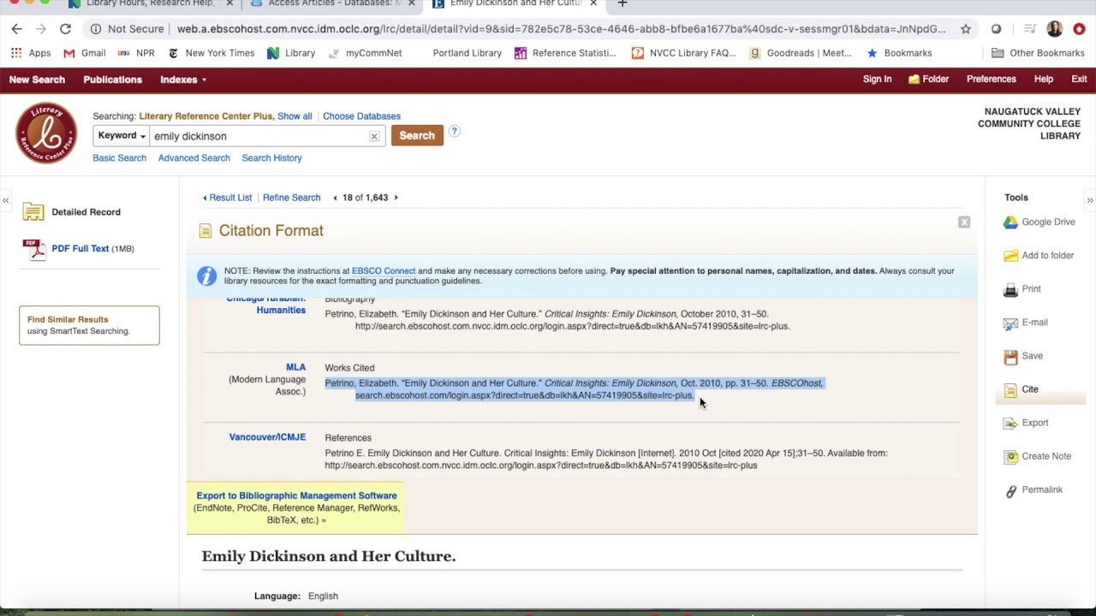Switch to the Library Hours browser tab
This screenshot has height=616, width=1096.
click(150, 3)
